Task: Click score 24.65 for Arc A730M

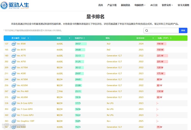Action: click(x=78, y=80)
